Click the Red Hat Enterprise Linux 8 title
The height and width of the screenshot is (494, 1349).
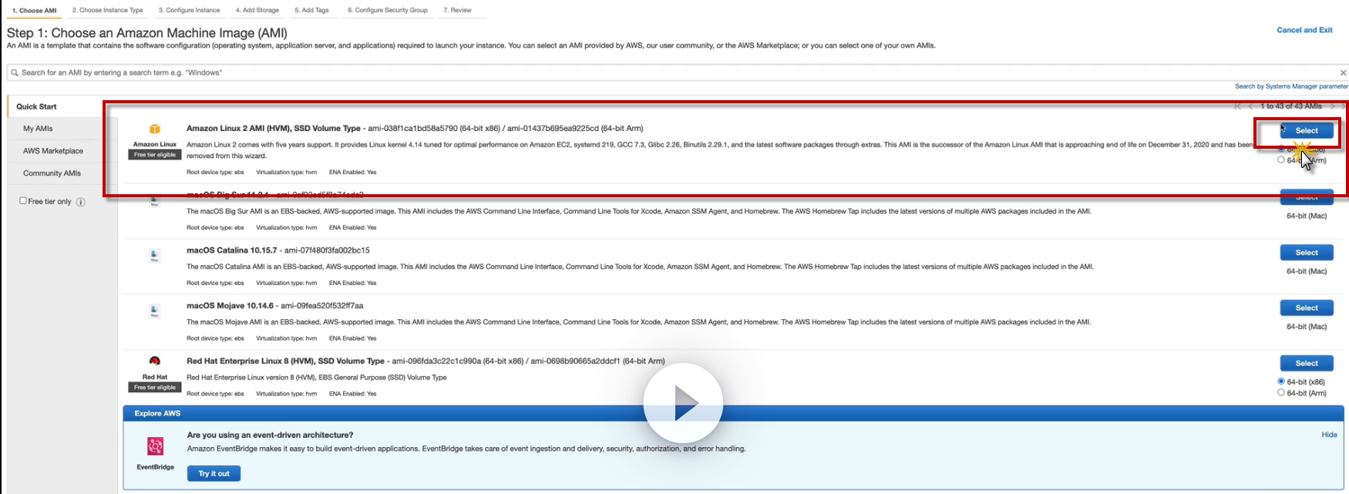285,361
